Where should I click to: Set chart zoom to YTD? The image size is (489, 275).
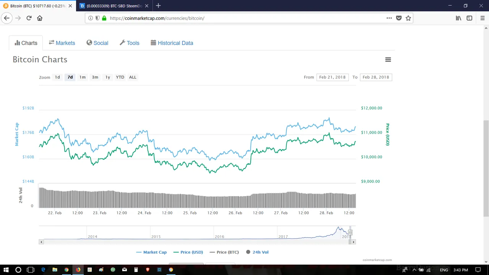tap(120, 77)
